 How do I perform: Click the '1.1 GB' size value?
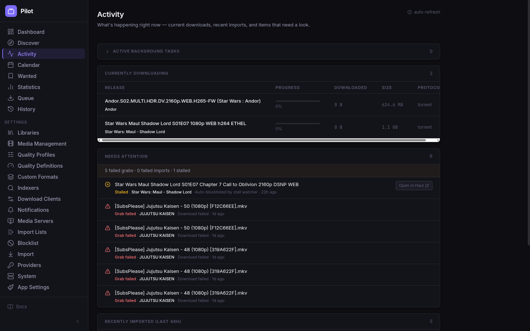pos(390,127)
